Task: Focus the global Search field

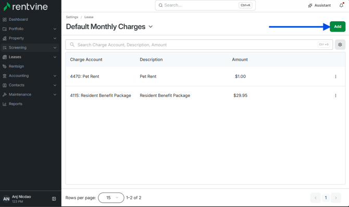Action: point(205,5)
